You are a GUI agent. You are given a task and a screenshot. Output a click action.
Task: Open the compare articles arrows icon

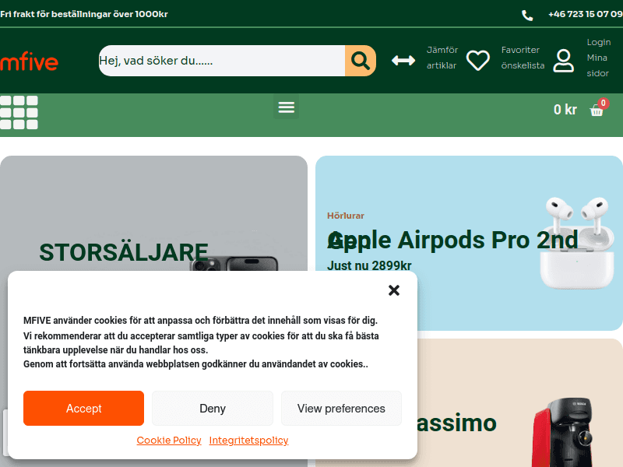pos(403,61)
